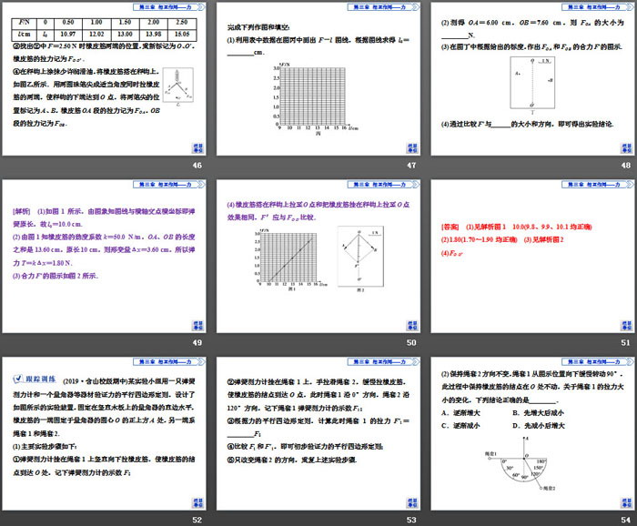Click answer option 'C. 逐渐减小' on slide 54
637x526 pixels.
pyautogui.click(x=460, y=426)
